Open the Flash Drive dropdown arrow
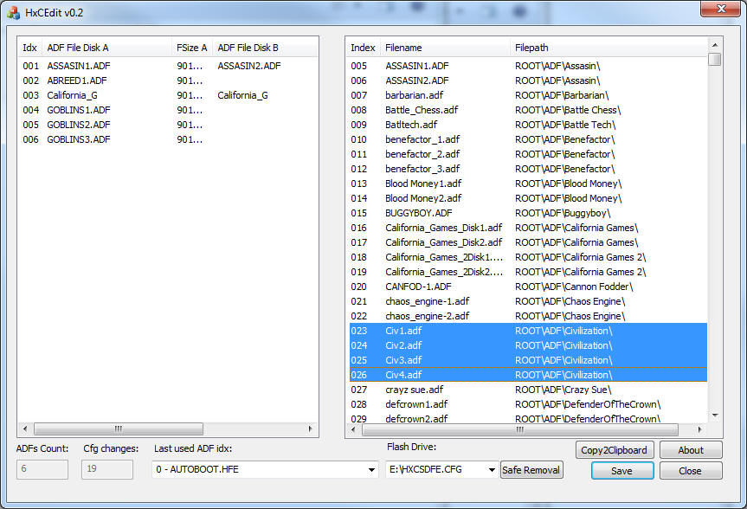Viewport: 747px width, 509px height. point(492,470)
